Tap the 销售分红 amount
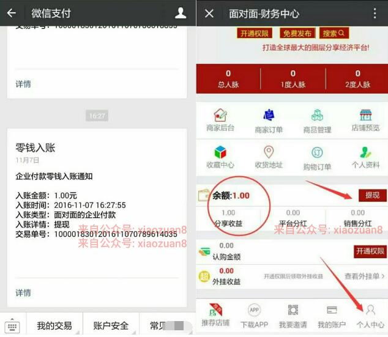 pos(357,213)
